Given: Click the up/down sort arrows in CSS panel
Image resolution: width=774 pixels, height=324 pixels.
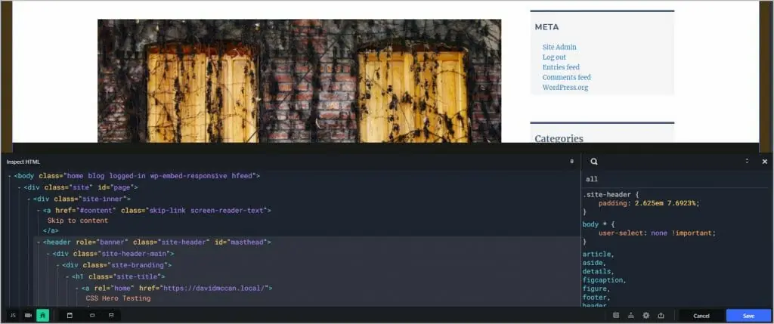Looking at the screenshot, I should coord(747,161).
